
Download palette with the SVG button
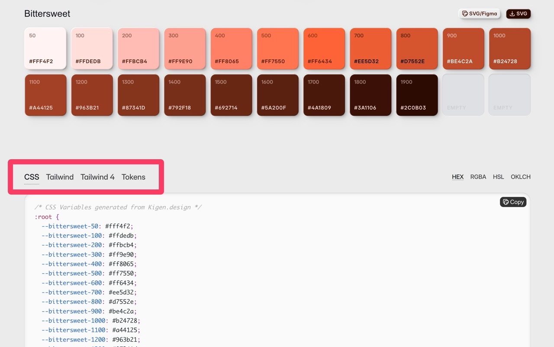click(x=518, y=14)
